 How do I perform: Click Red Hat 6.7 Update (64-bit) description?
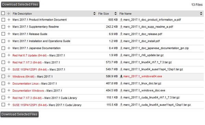(x=29, y=55)
